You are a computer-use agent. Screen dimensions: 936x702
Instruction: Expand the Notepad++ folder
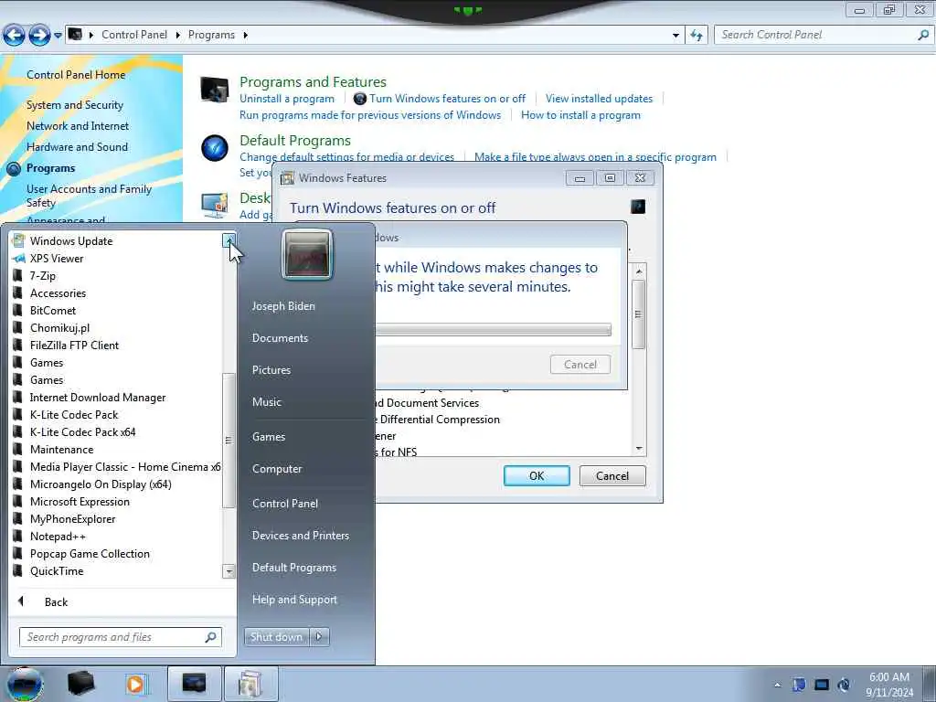(58, 536)
